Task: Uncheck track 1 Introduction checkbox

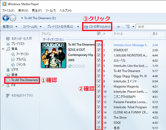Action: click(x=99, y=45)
